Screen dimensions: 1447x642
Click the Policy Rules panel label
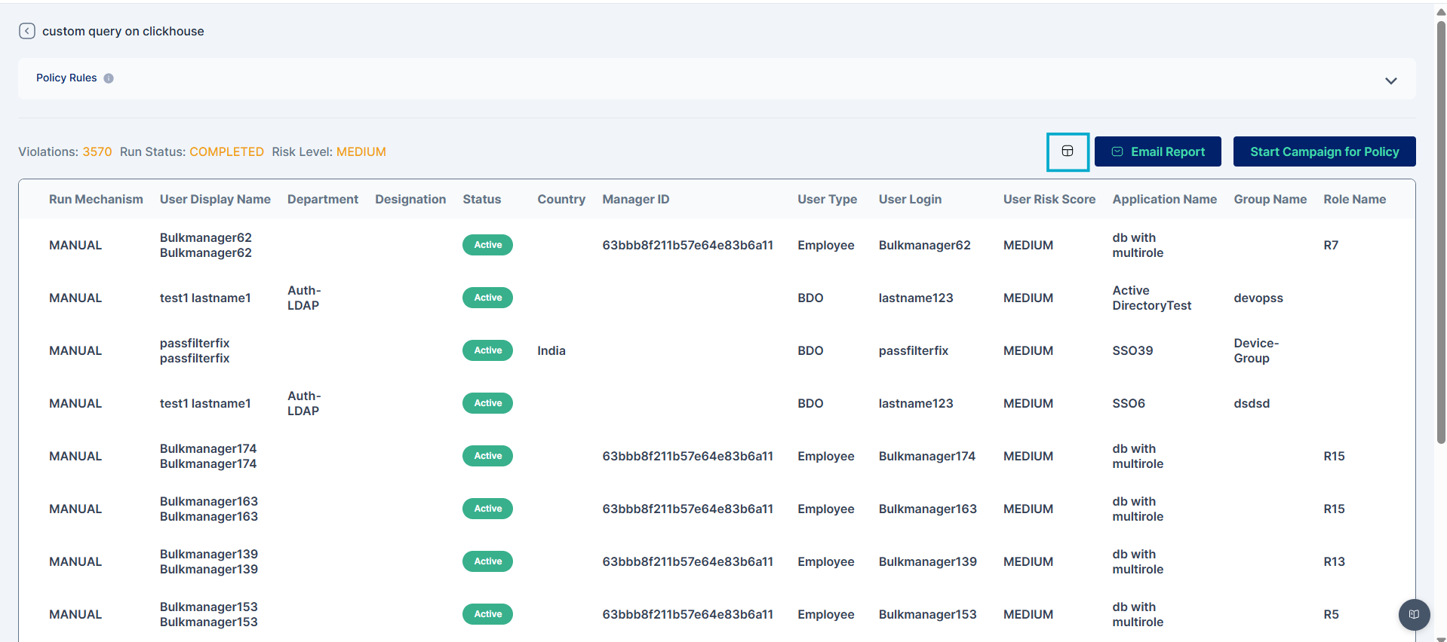pyautogui.click(x=66, y=78)
